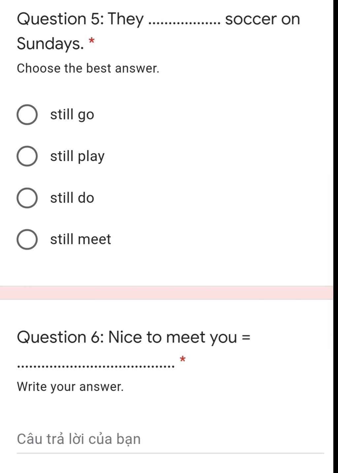Screen dimensions: 338x473
Task: Focus the 'Câu trả lời của bạn' answer field
Action: click(170, 440)
